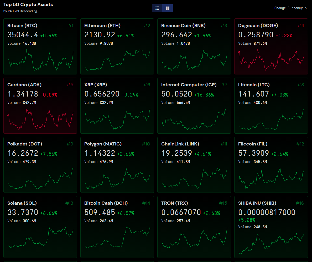The width and height of the screenshot is (312, 262).
Task: Select Internet Computer (ICP) title
Action: coord(189,85)
